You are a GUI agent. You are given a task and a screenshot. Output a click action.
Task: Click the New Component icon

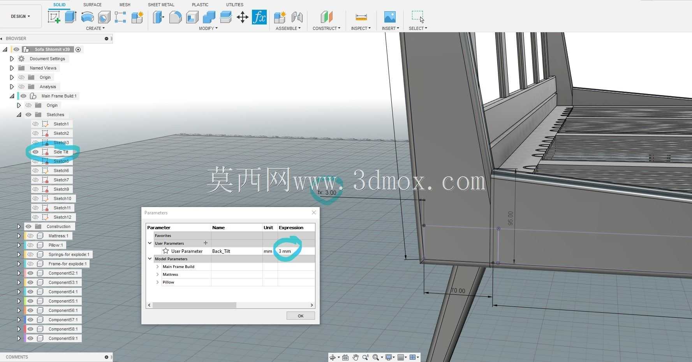(280, 17)
